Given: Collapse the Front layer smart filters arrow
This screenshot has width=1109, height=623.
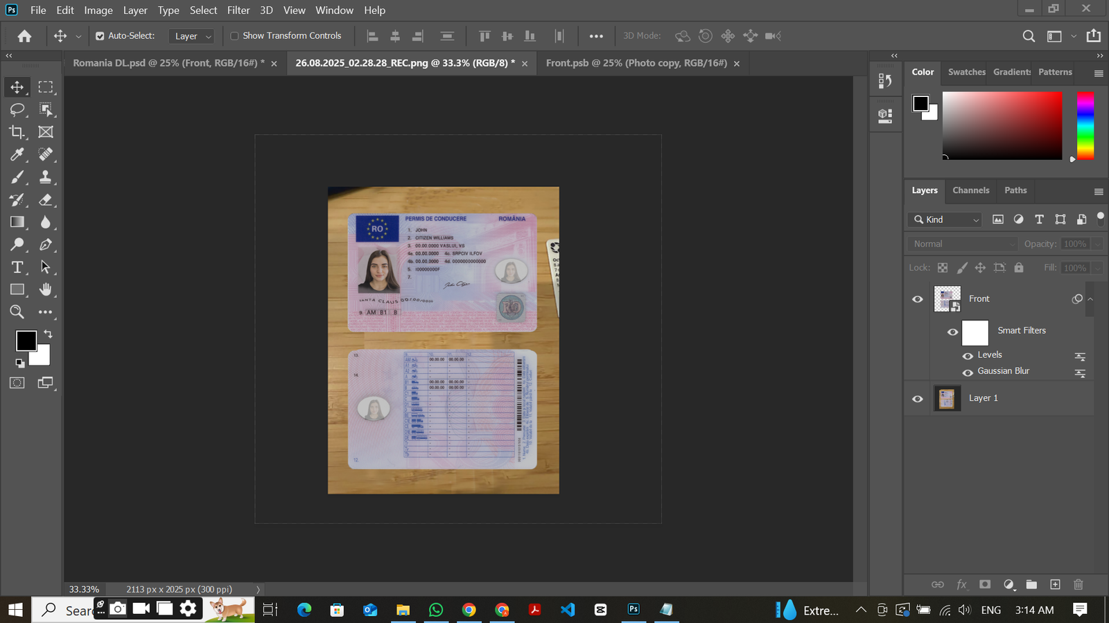Looking at the screenshot, I should coord(1090,299).
